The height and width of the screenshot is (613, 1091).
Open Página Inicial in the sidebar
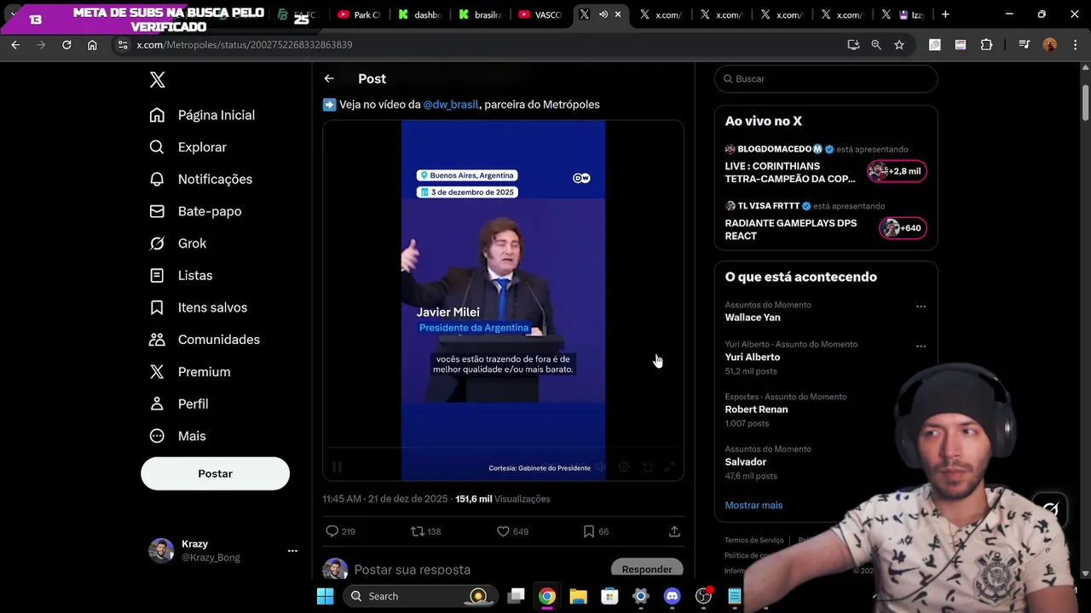point(202,115)
